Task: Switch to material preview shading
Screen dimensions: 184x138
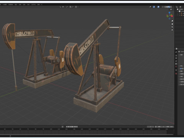Action: (169, 7)
